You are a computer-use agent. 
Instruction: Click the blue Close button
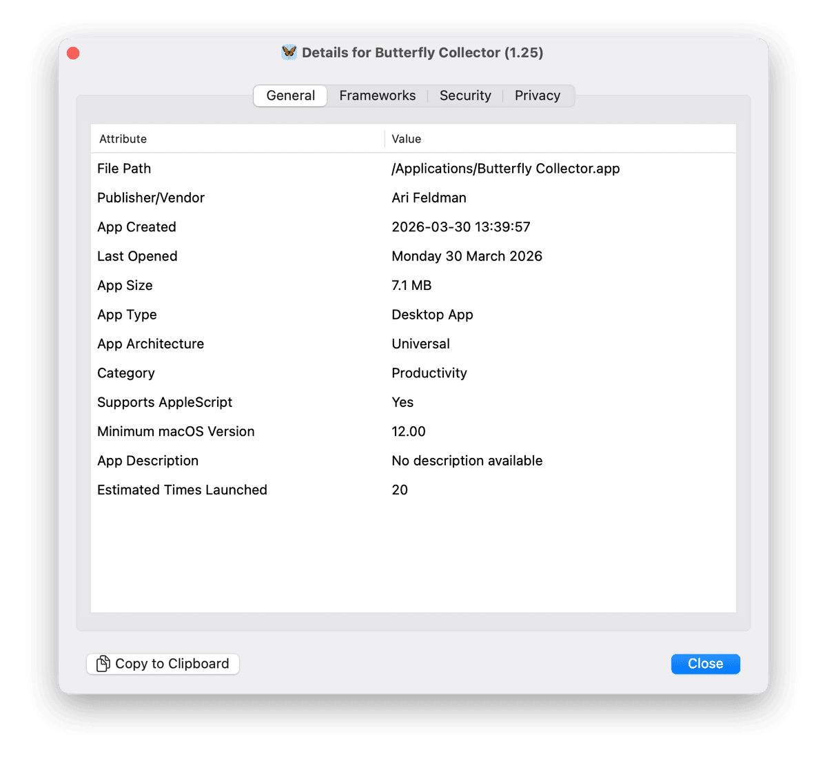tap(705, 664)
